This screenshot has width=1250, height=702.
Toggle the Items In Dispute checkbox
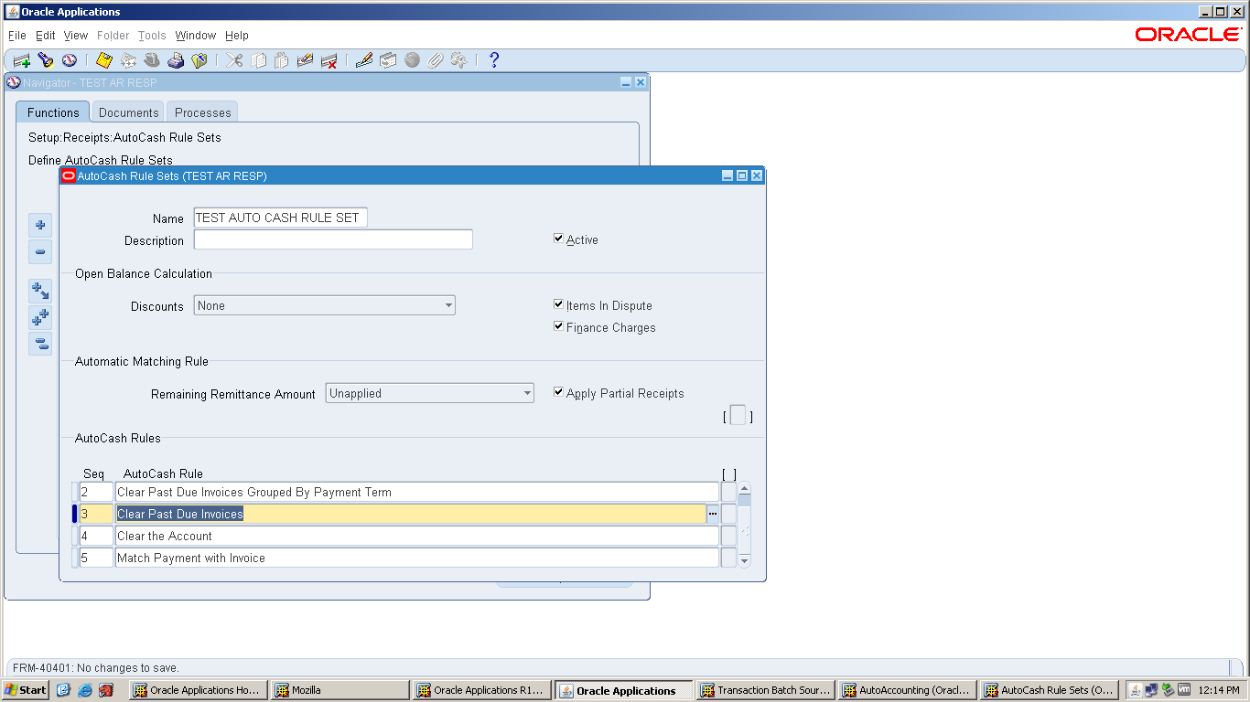point(558,304)
